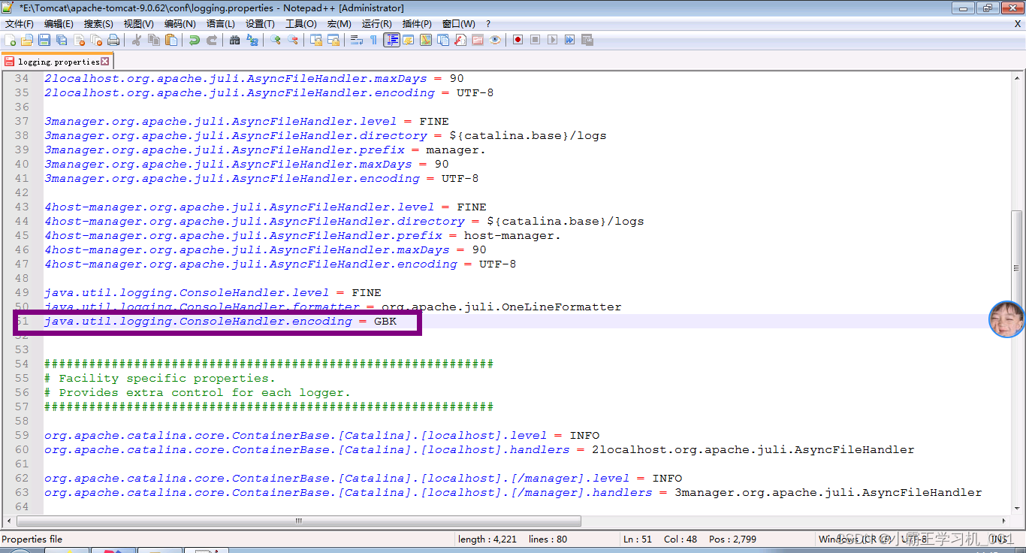Open the ? help menu
The width and height of the screenshot is (1026, 553).
[x=488, y=24]
